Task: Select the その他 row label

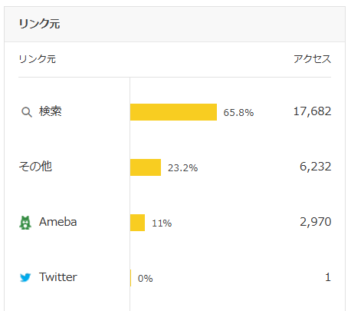Action: coord(35,167)
